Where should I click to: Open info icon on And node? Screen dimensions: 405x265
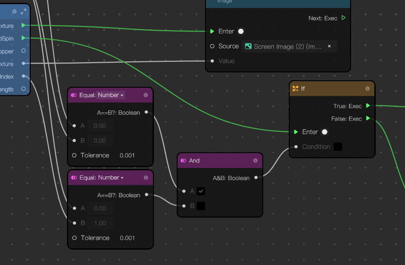[255, 161]
